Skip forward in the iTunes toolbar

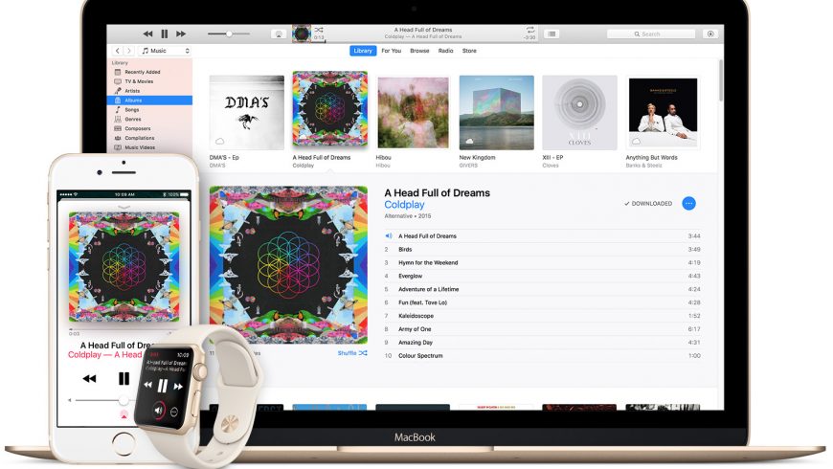pos(181,34)
